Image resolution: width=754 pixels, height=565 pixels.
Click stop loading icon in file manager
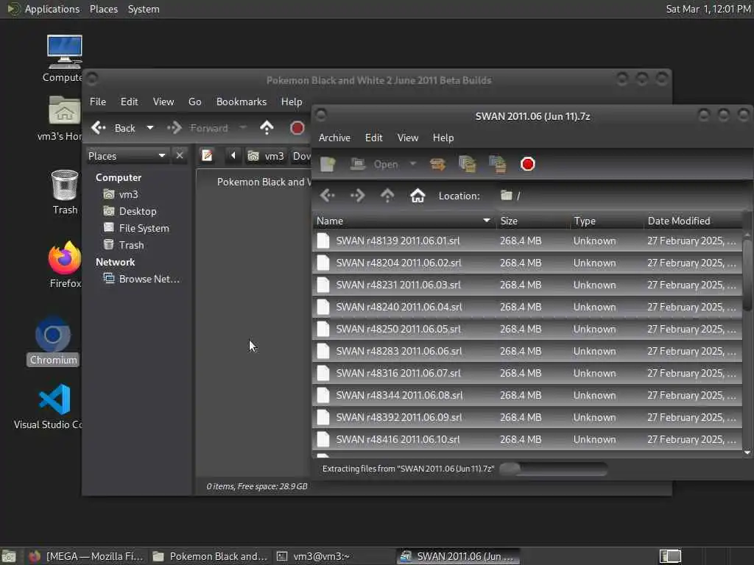pyautogui.click(x=297, y=128)
